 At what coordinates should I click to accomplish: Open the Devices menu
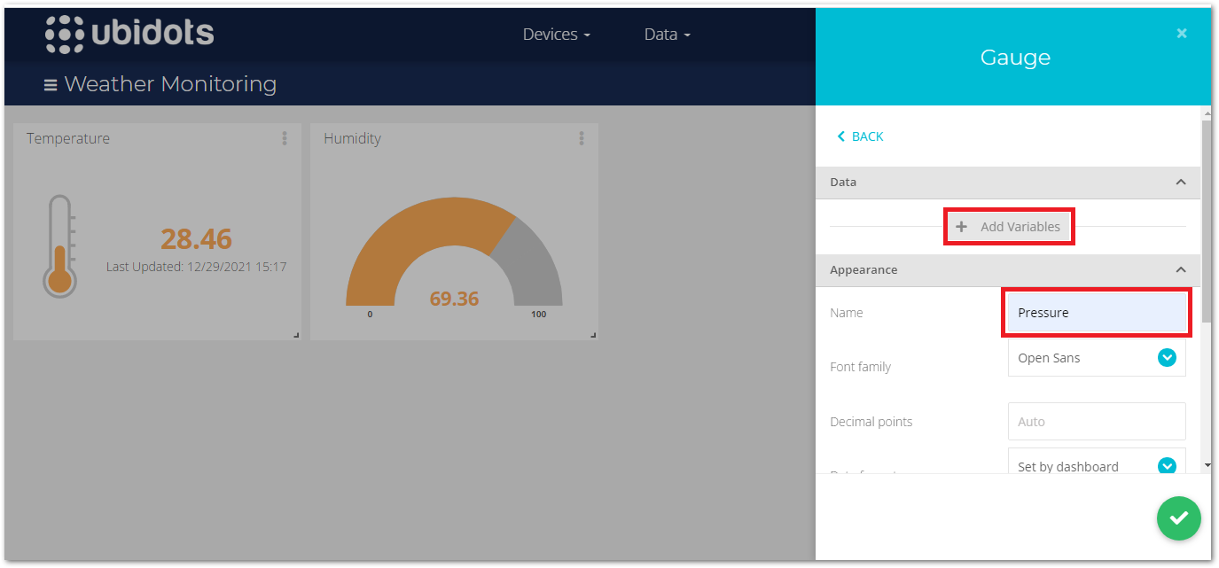click(x=556, y=35)
